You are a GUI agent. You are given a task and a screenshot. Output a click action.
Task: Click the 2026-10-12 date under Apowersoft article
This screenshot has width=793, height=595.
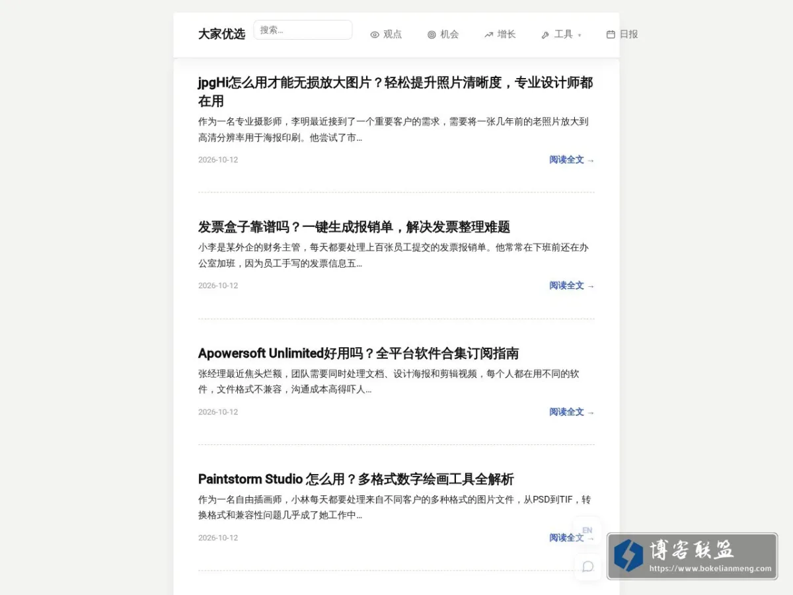218,412
